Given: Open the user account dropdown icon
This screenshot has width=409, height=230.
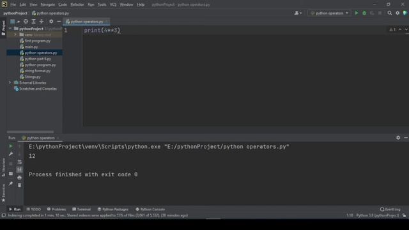Looking at the screenshot, I should tap(298, 13).
